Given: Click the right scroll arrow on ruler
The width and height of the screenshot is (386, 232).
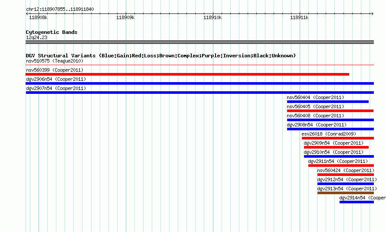Looking at the screenshot, I should point(372,14).
